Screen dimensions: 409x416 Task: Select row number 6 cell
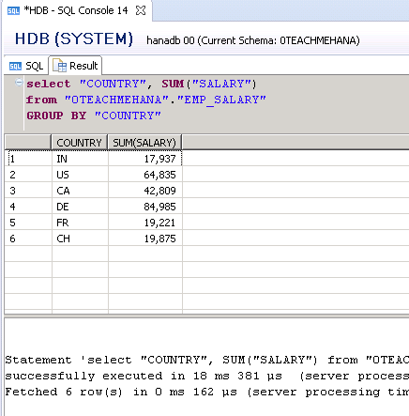(x=28, y=239)
